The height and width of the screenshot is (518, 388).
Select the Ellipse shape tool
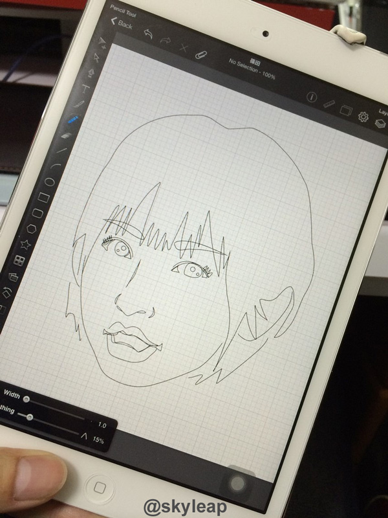coord(50,182)
